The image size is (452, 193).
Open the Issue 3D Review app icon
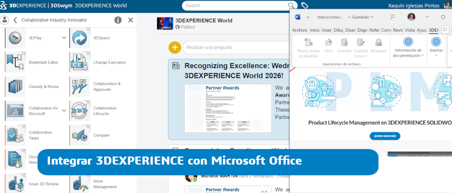click(15, 184)
